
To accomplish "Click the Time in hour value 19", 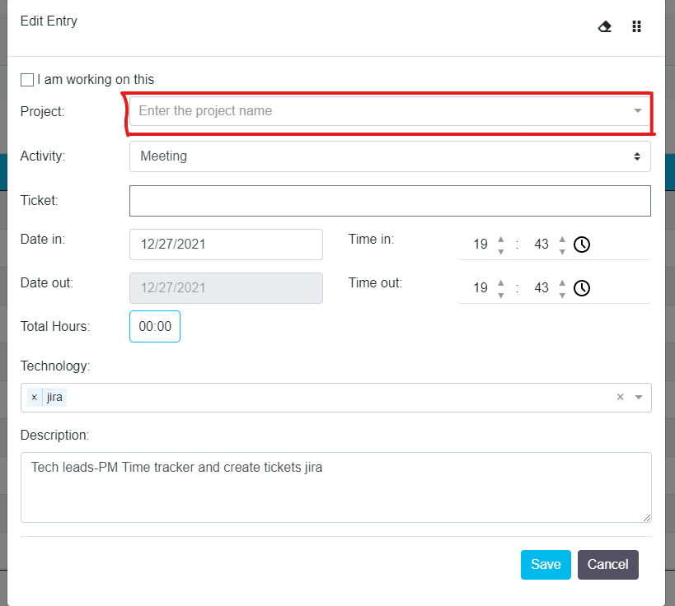I will point(480,245).
